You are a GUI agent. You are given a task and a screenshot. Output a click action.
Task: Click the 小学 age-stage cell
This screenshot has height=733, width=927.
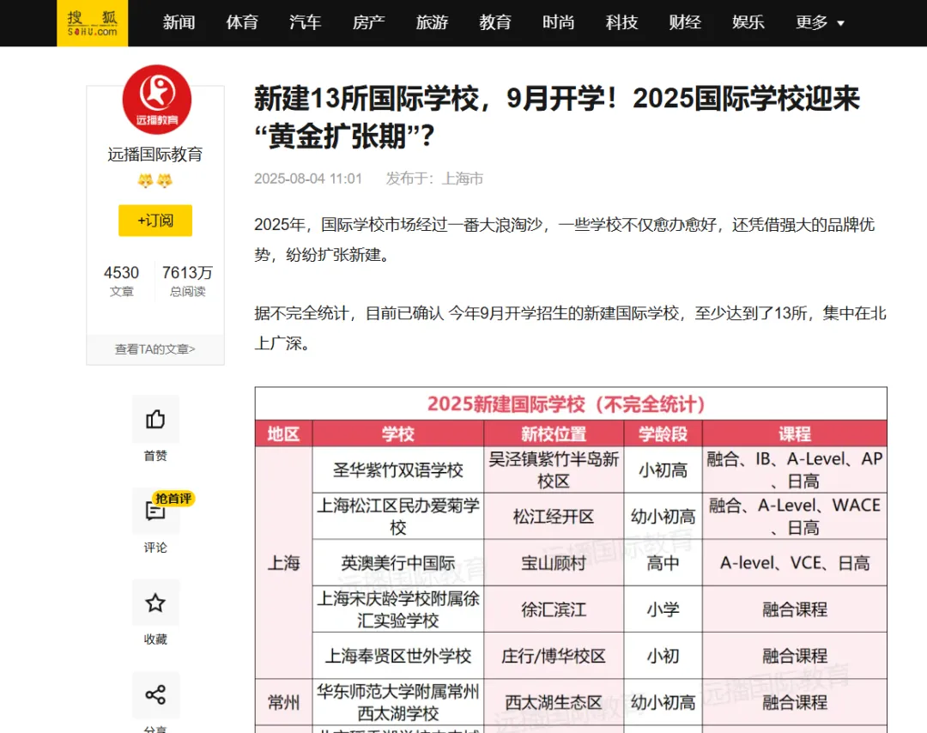(x=663, y=609)
